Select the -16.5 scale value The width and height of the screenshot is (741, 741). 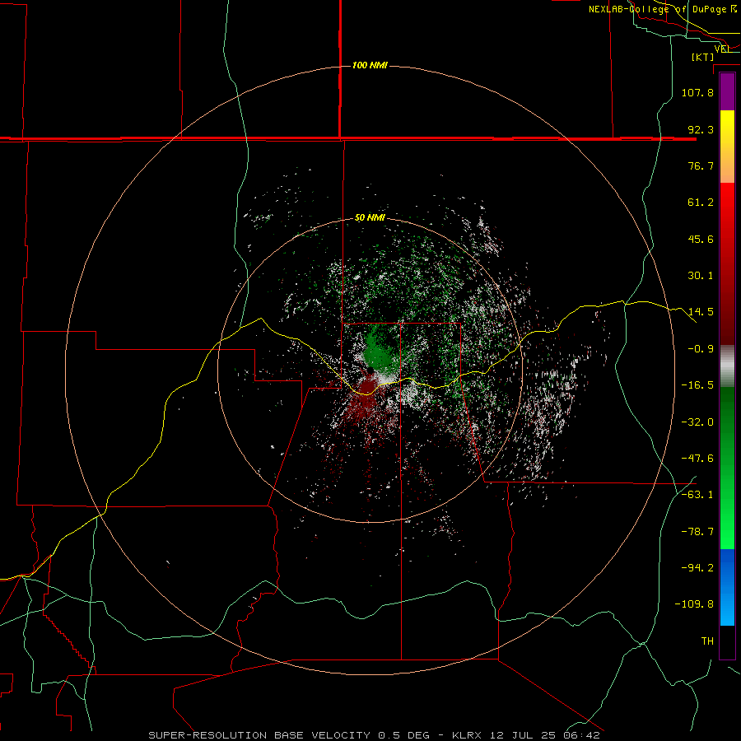[x=697, y=385]
